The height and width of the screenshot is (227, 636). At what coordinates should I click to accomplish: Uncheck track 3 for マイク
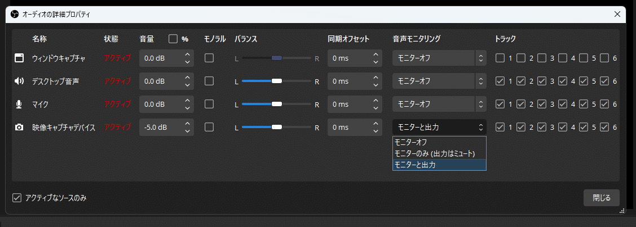point(542,104)
